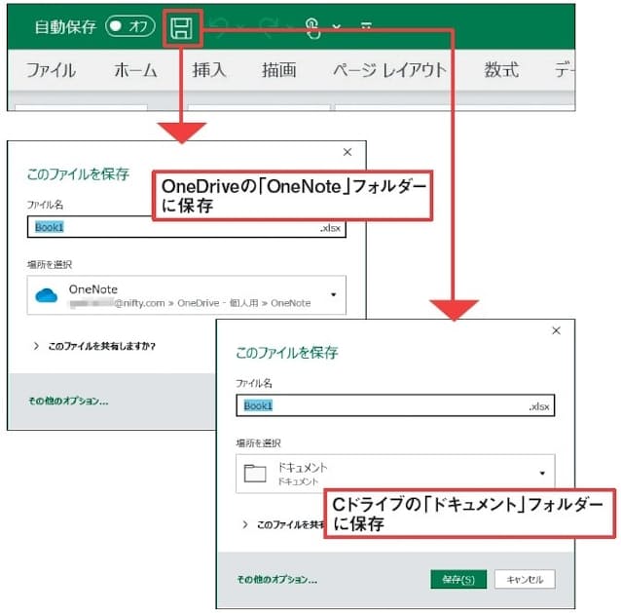Click the 保存(S) button
The height and width of the screenshot is (613, 621).
tap(457, 579)
